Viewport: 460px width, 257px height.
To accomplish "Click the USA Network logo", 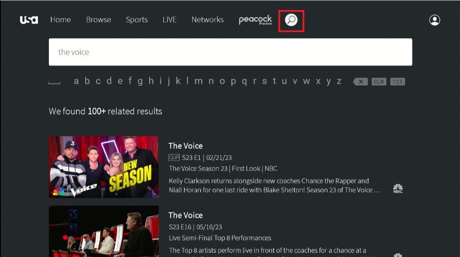I will 29,20.
